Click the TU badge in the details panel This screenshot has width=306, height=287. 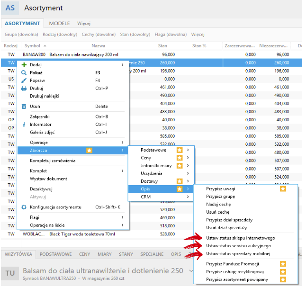10,273
